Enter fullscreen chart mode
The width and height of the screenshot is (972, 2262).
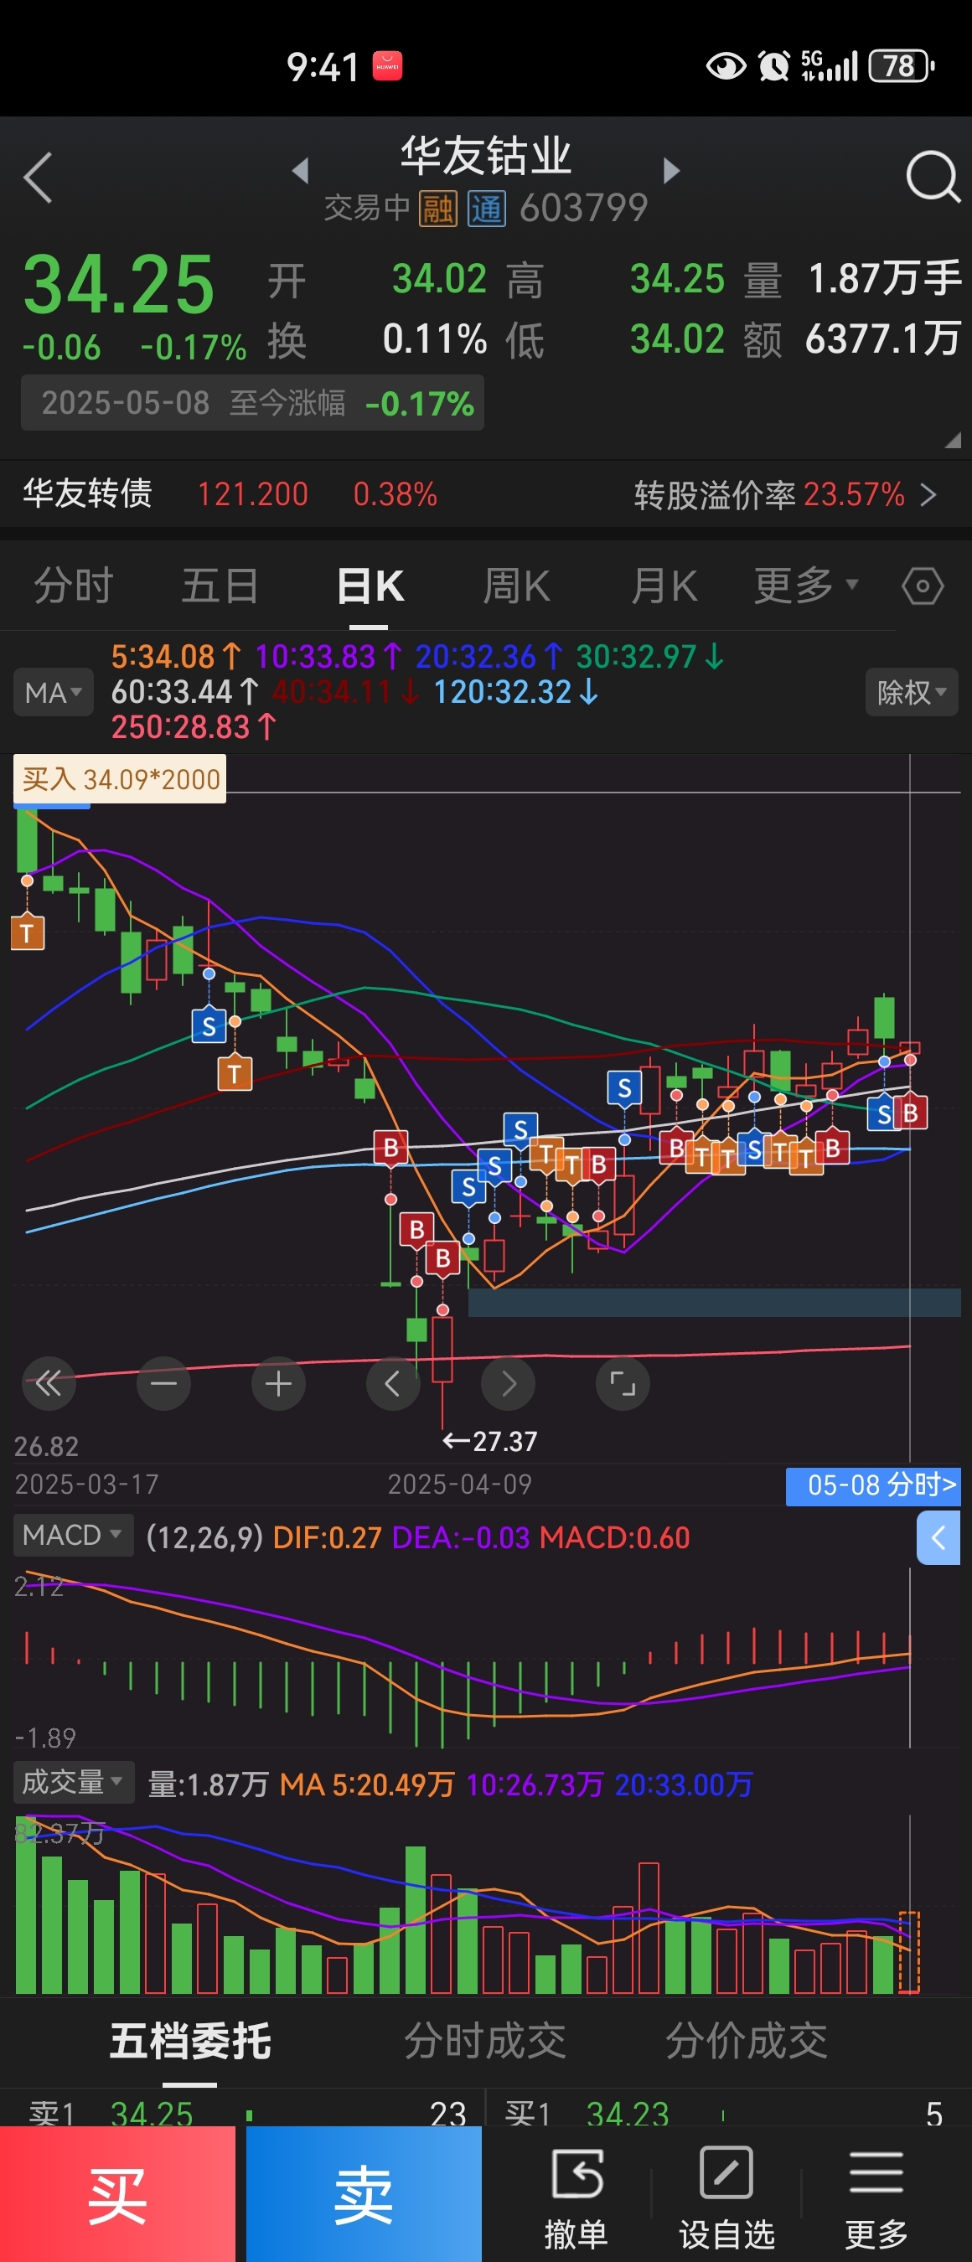tap(623, 1384)
